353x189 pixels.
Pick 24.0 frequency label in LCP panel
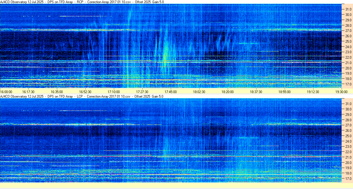point(348,141)
